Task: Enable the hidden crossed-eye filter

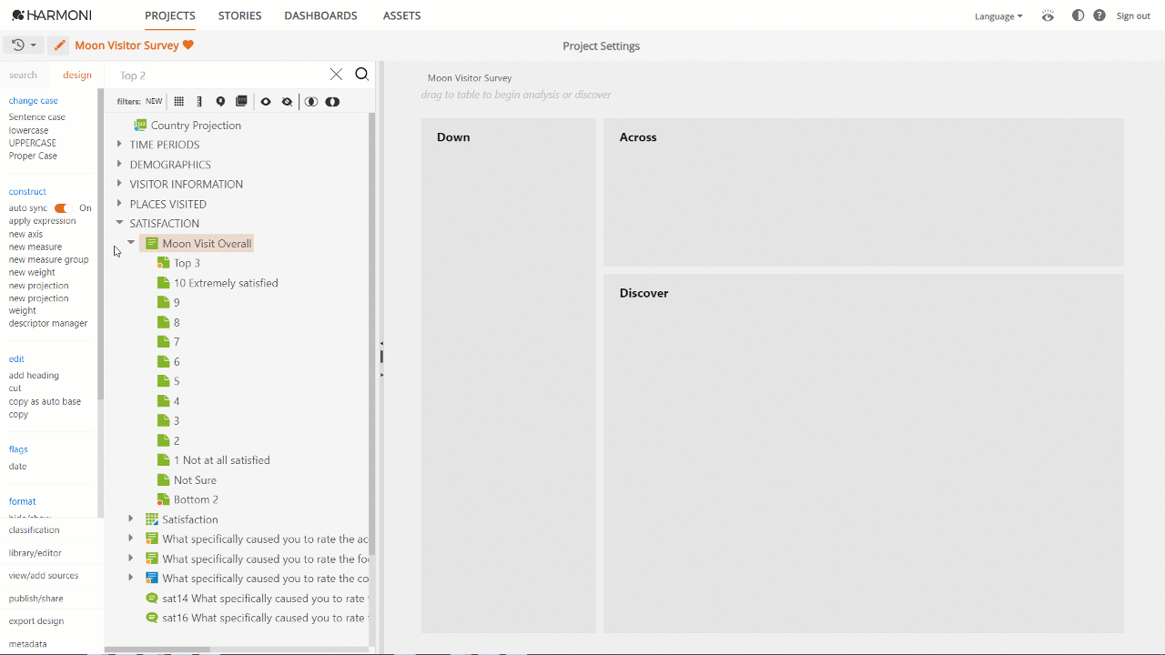Action: (x=288, y=102)
